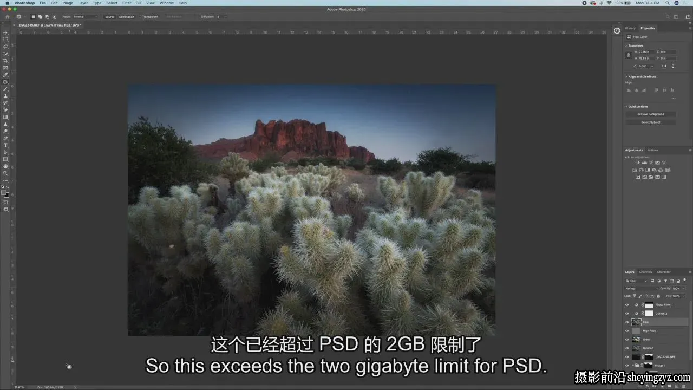Toggle visibility of the Final layer

[x=627, y=322]
